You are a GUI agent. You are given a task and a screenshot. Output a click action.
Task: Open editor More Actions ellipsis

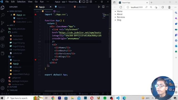tap(107, 7)
